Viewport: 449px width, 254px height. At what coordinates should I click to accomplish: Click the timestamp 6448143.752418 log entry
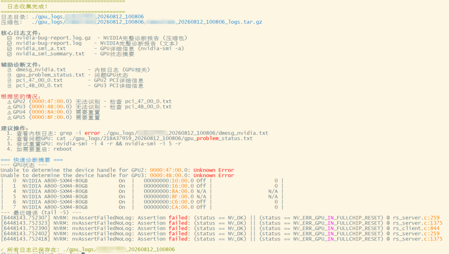coord(25,239)
